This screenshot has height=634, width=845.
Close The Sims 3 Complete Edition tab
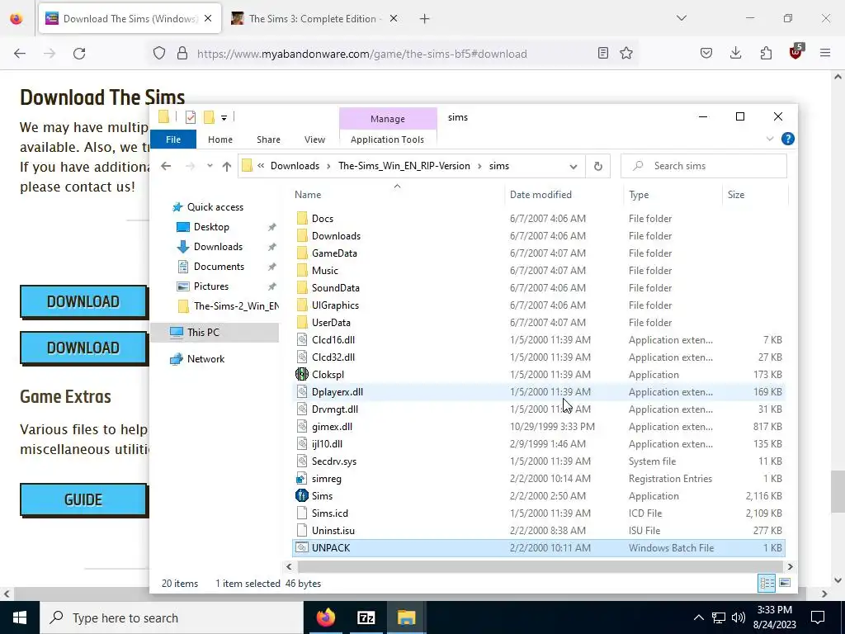click(394, 19)
